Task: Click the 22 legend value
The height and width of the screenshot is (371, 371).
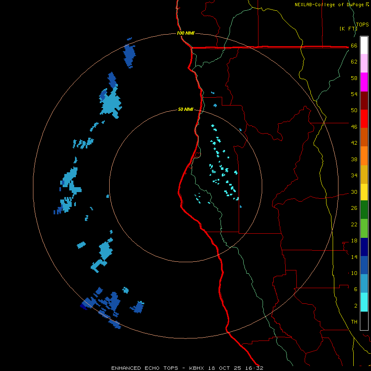Action: click(354, 224)
